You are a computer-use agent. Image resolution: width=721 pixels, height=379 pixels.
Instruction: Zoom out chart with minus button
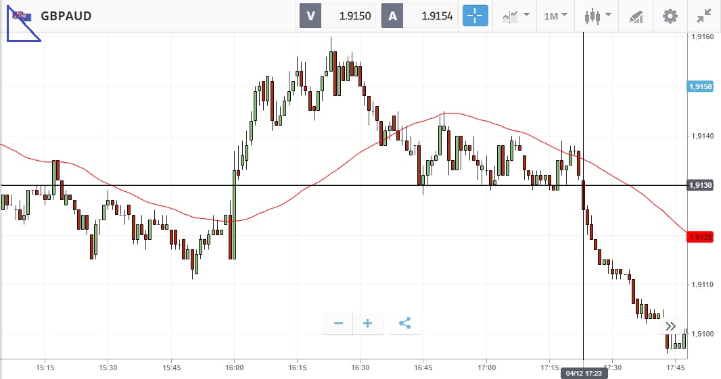tap(338, 324)
